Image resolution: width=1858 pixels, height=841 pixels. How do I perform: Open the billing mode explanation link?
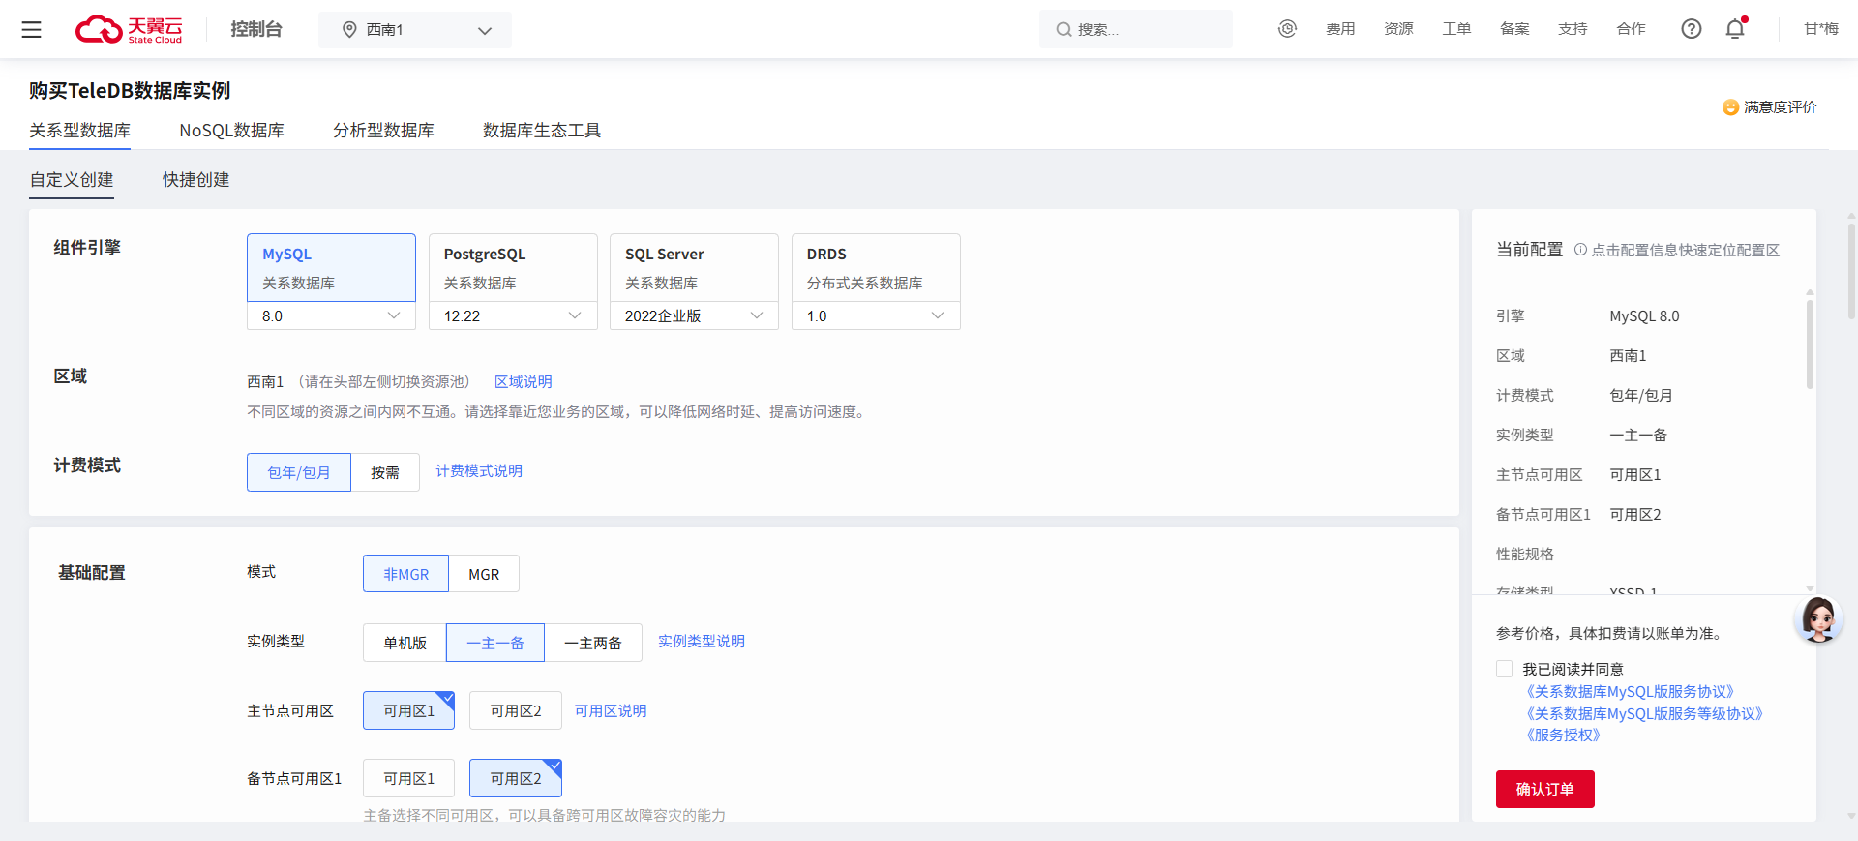coord(479,471)
